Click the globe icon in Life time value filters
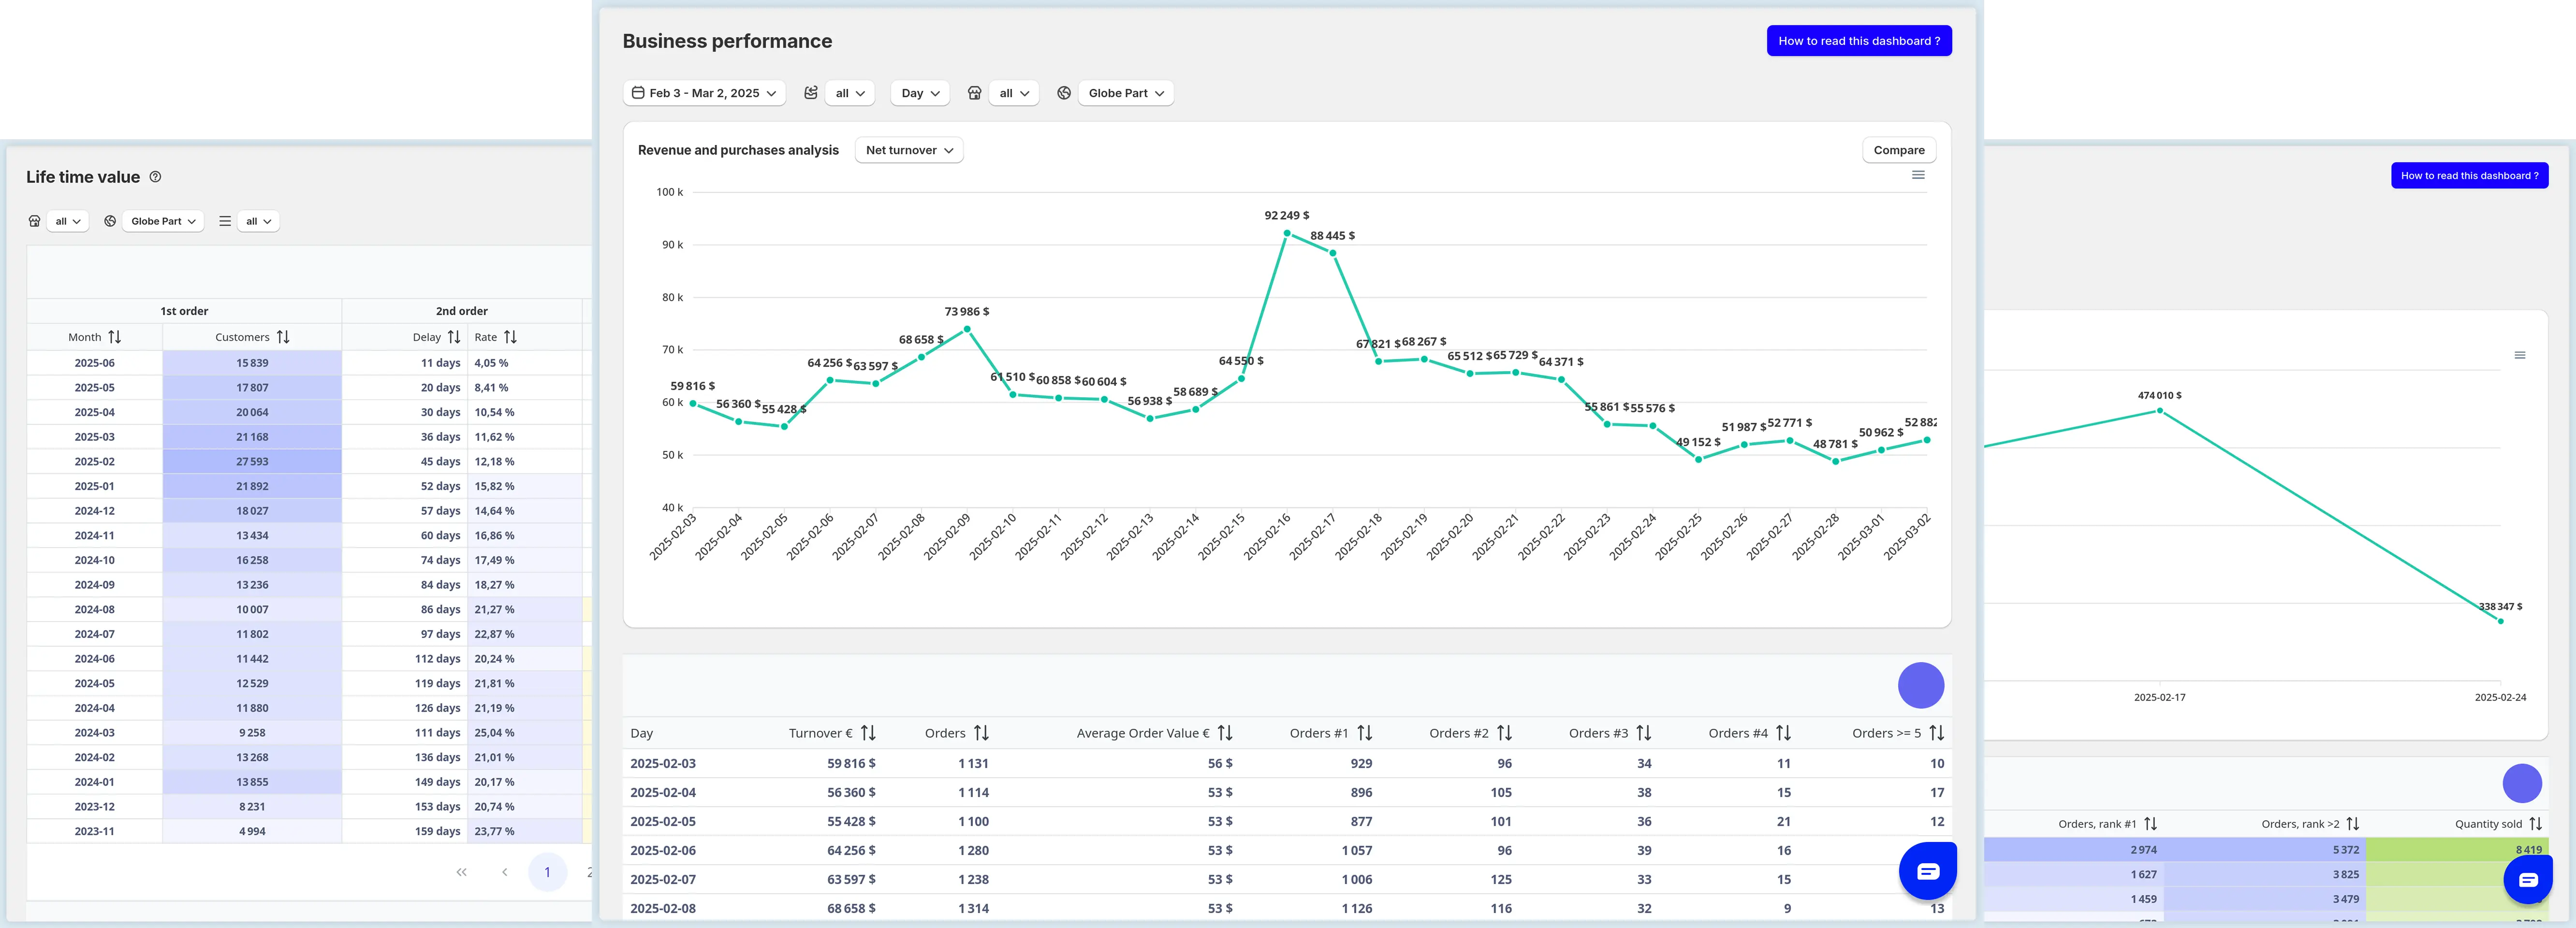 coord(110,221)
